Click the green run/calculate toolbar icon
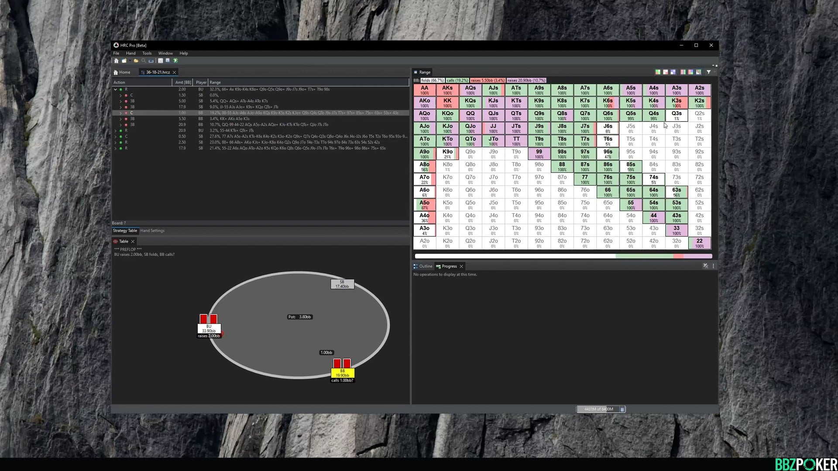 175,61
